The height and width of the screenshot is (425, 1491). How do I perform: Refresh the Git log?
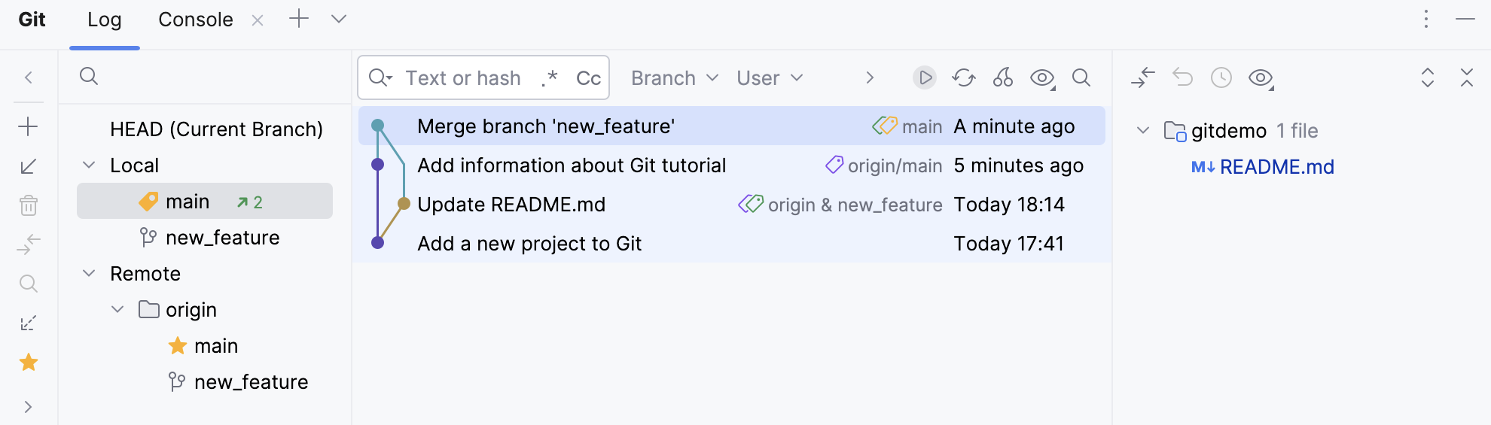(963, 77)
